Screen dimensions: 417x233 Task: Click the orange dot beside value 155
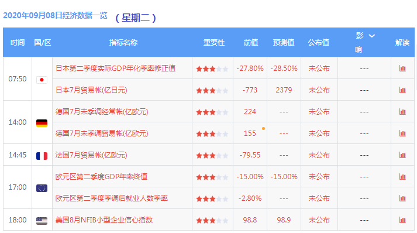tap(263, 129)
